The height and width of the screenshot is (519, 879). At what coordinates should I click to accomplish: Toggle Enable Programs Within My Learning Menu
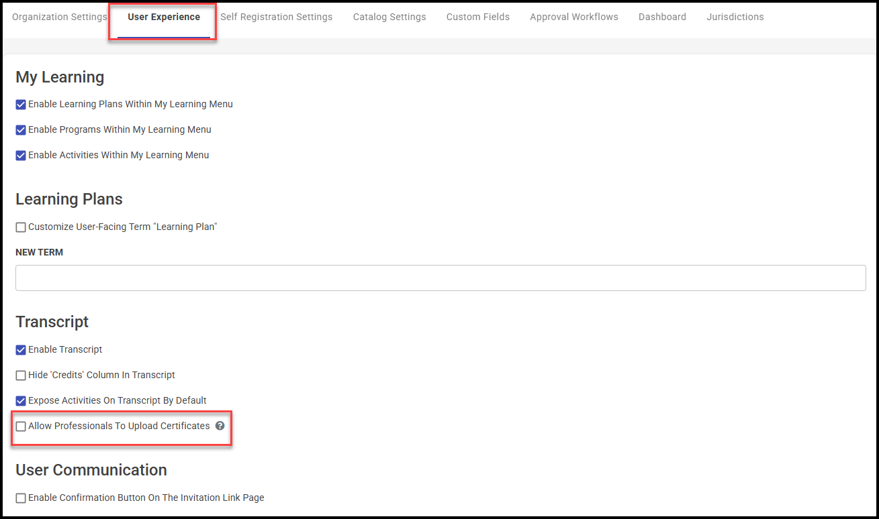point(21,130)
